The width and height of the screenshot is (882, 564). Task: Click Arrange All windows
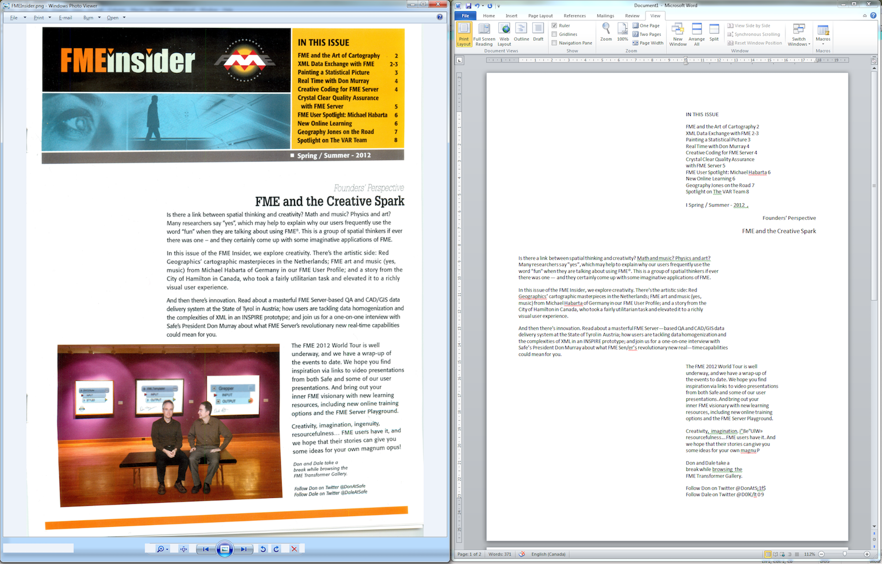tap(696, 34)
